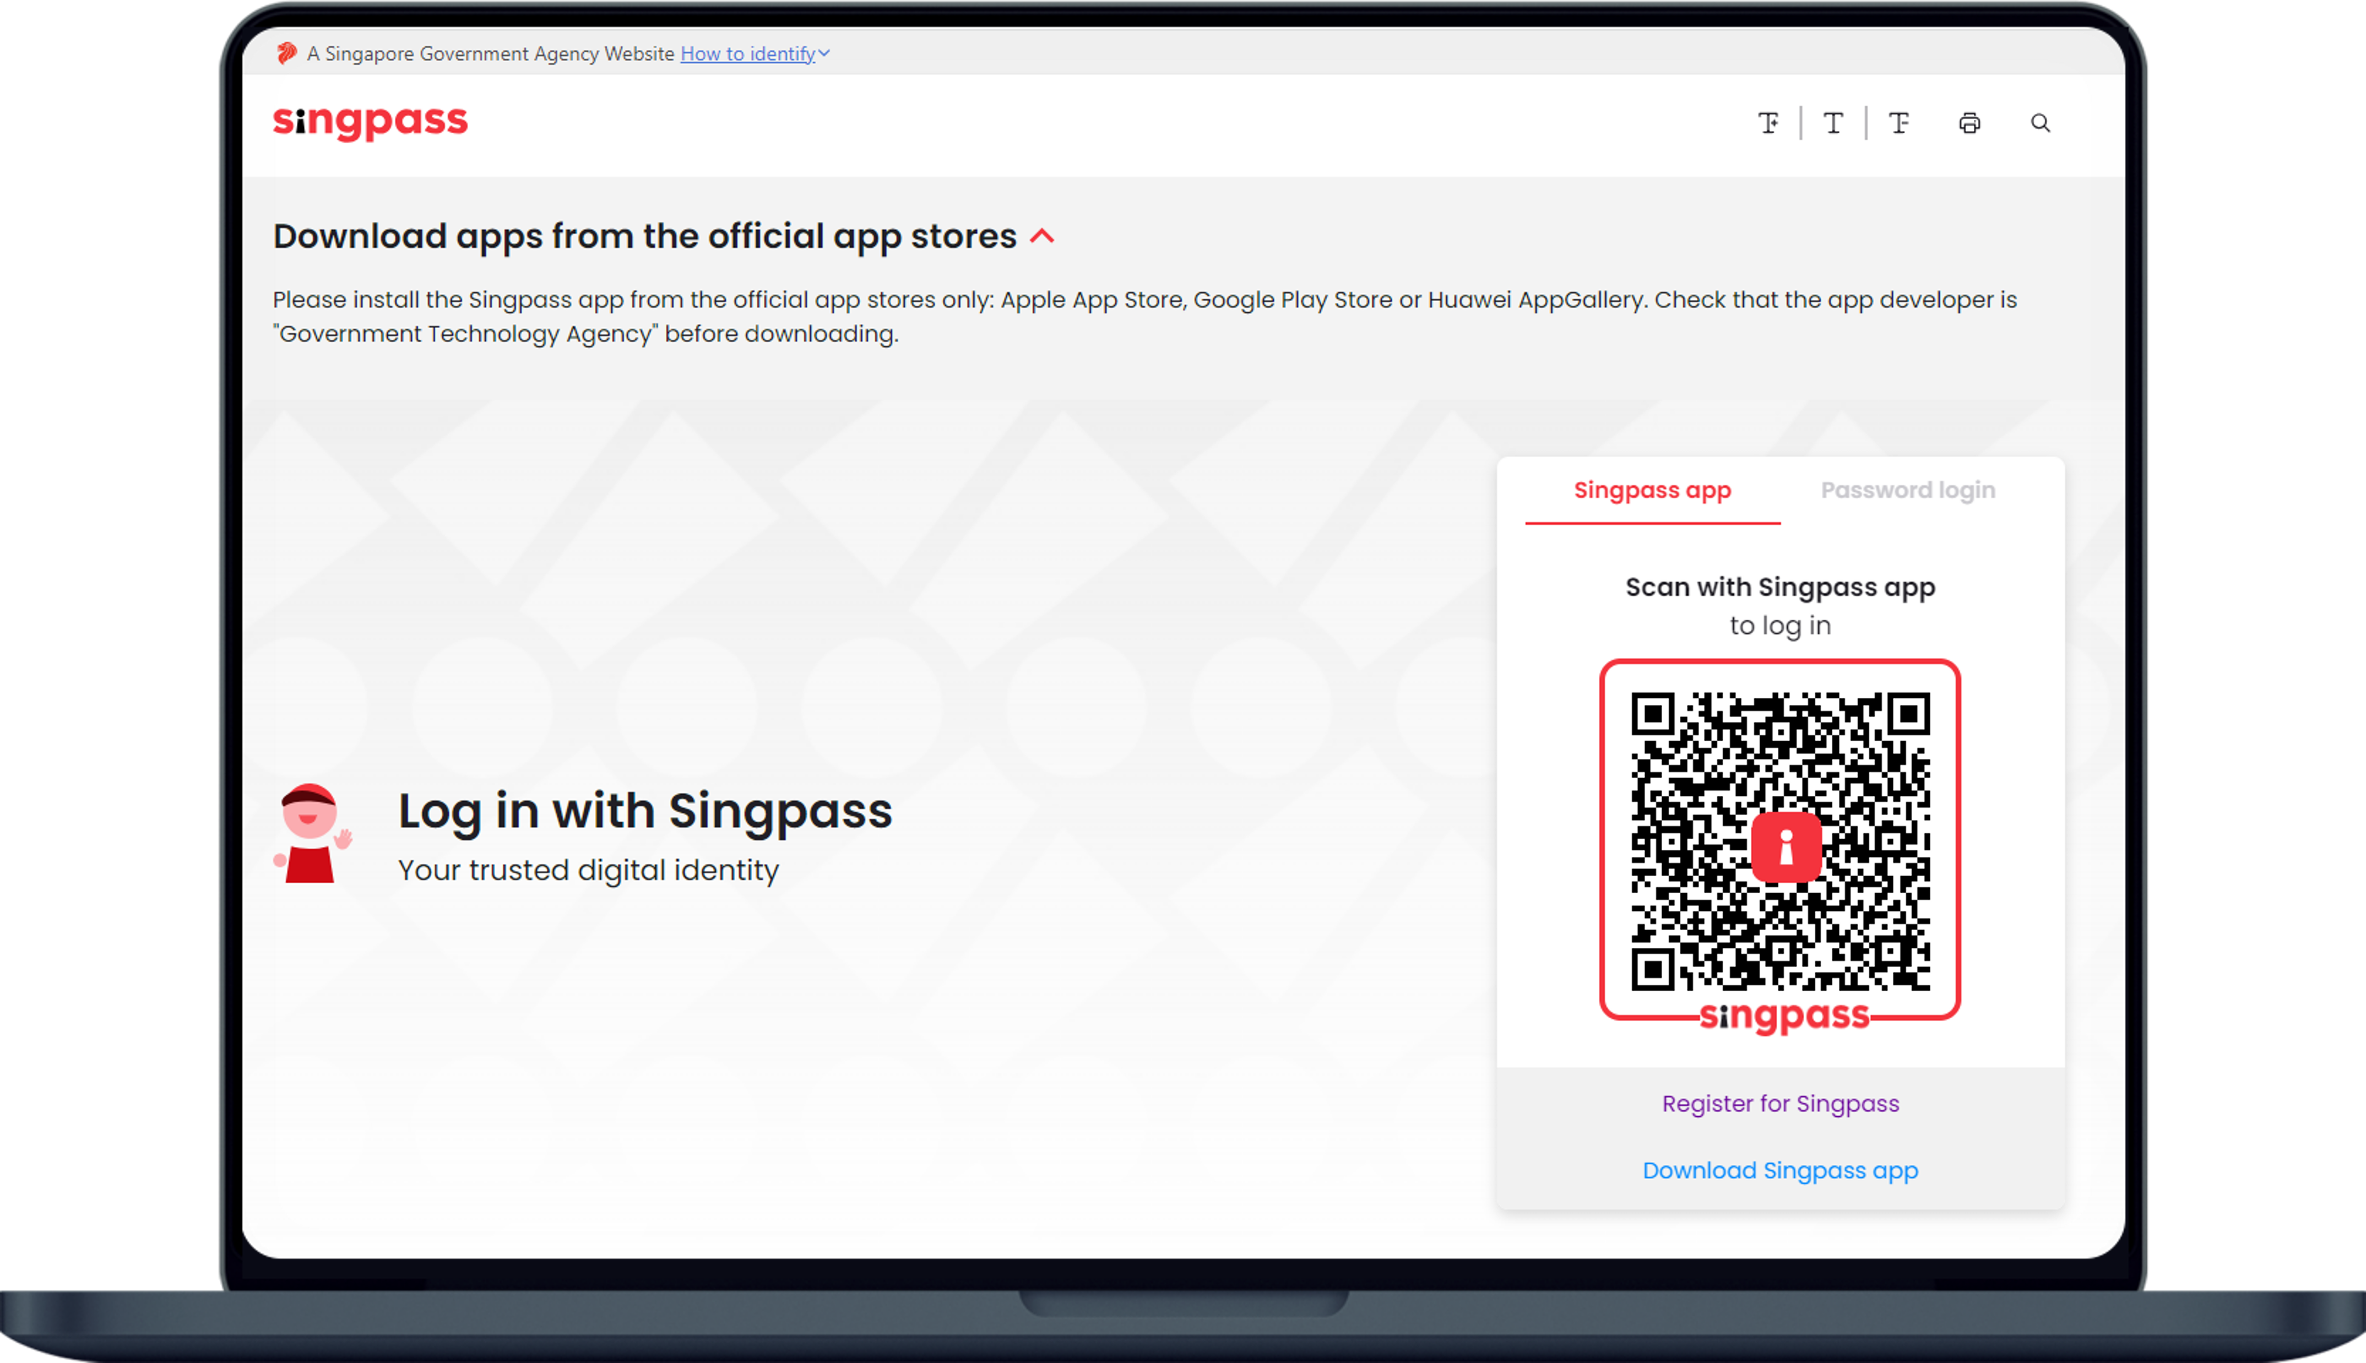Click the red lion government crest icon
2366x1363 pixels.
(x=286, y=53)
